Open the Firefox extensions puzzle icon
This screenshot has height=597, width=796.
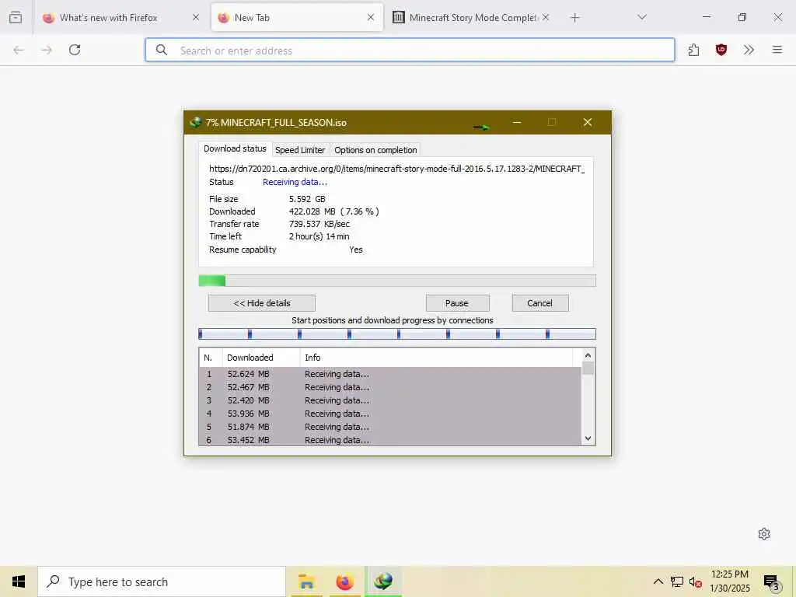pos(694,50)
